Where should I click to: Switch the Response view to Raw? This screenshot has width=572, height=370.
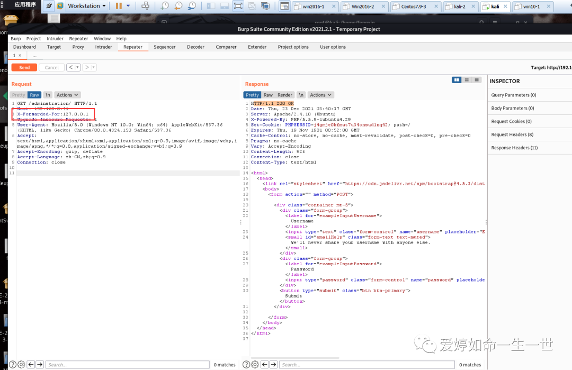[268, 95]
